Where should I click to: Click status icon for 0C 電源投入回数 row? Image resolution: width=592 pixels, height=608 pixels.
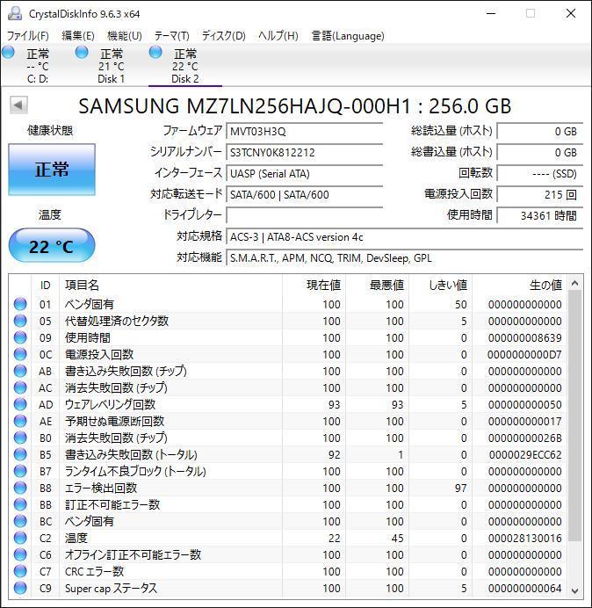(x=20, y=354)
